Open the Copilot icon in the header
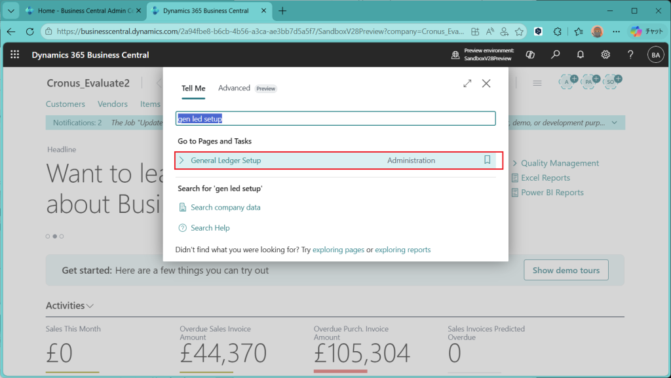The height and width of the screenshot is (378, 671). tap(531, 55)
